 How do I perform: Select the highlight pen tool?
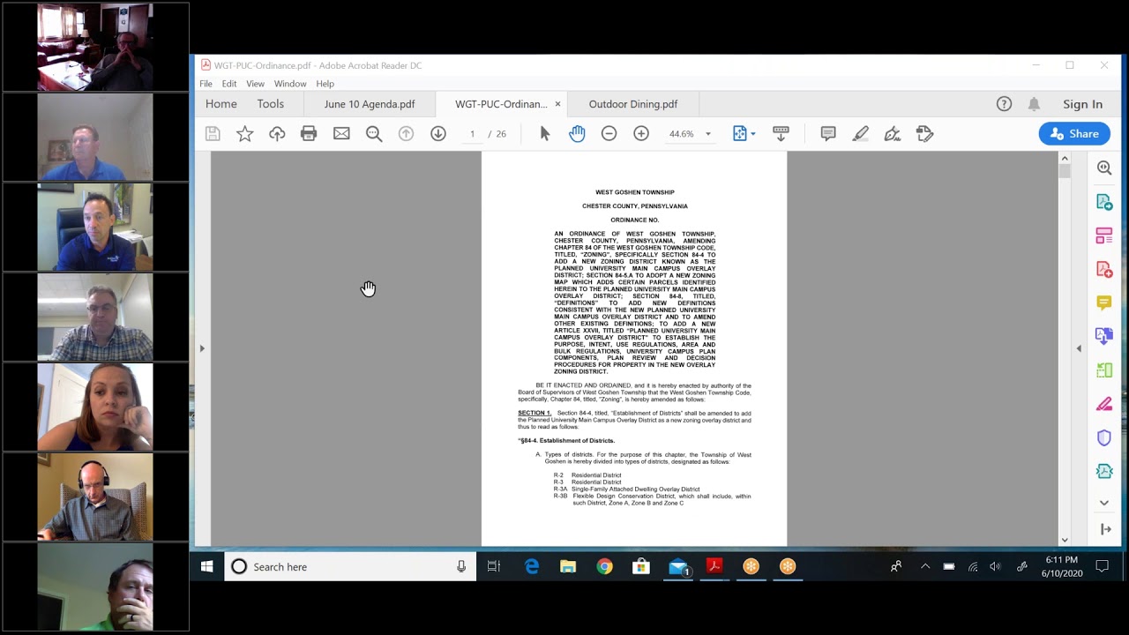point(860,134)
